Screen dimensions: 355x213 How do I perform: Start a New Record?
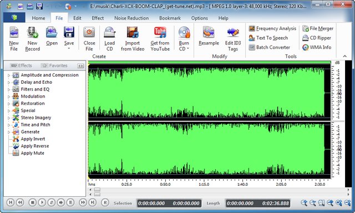(x=32, y=32)
